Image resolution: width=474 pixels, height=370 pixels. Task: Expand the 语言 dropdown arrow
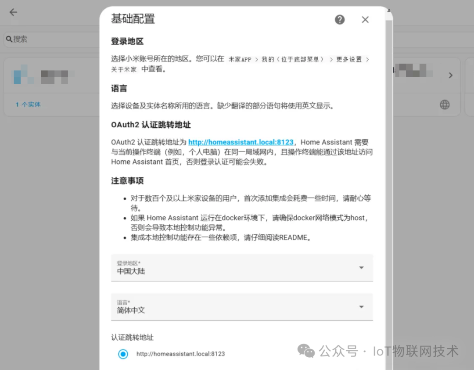(361, 307)
